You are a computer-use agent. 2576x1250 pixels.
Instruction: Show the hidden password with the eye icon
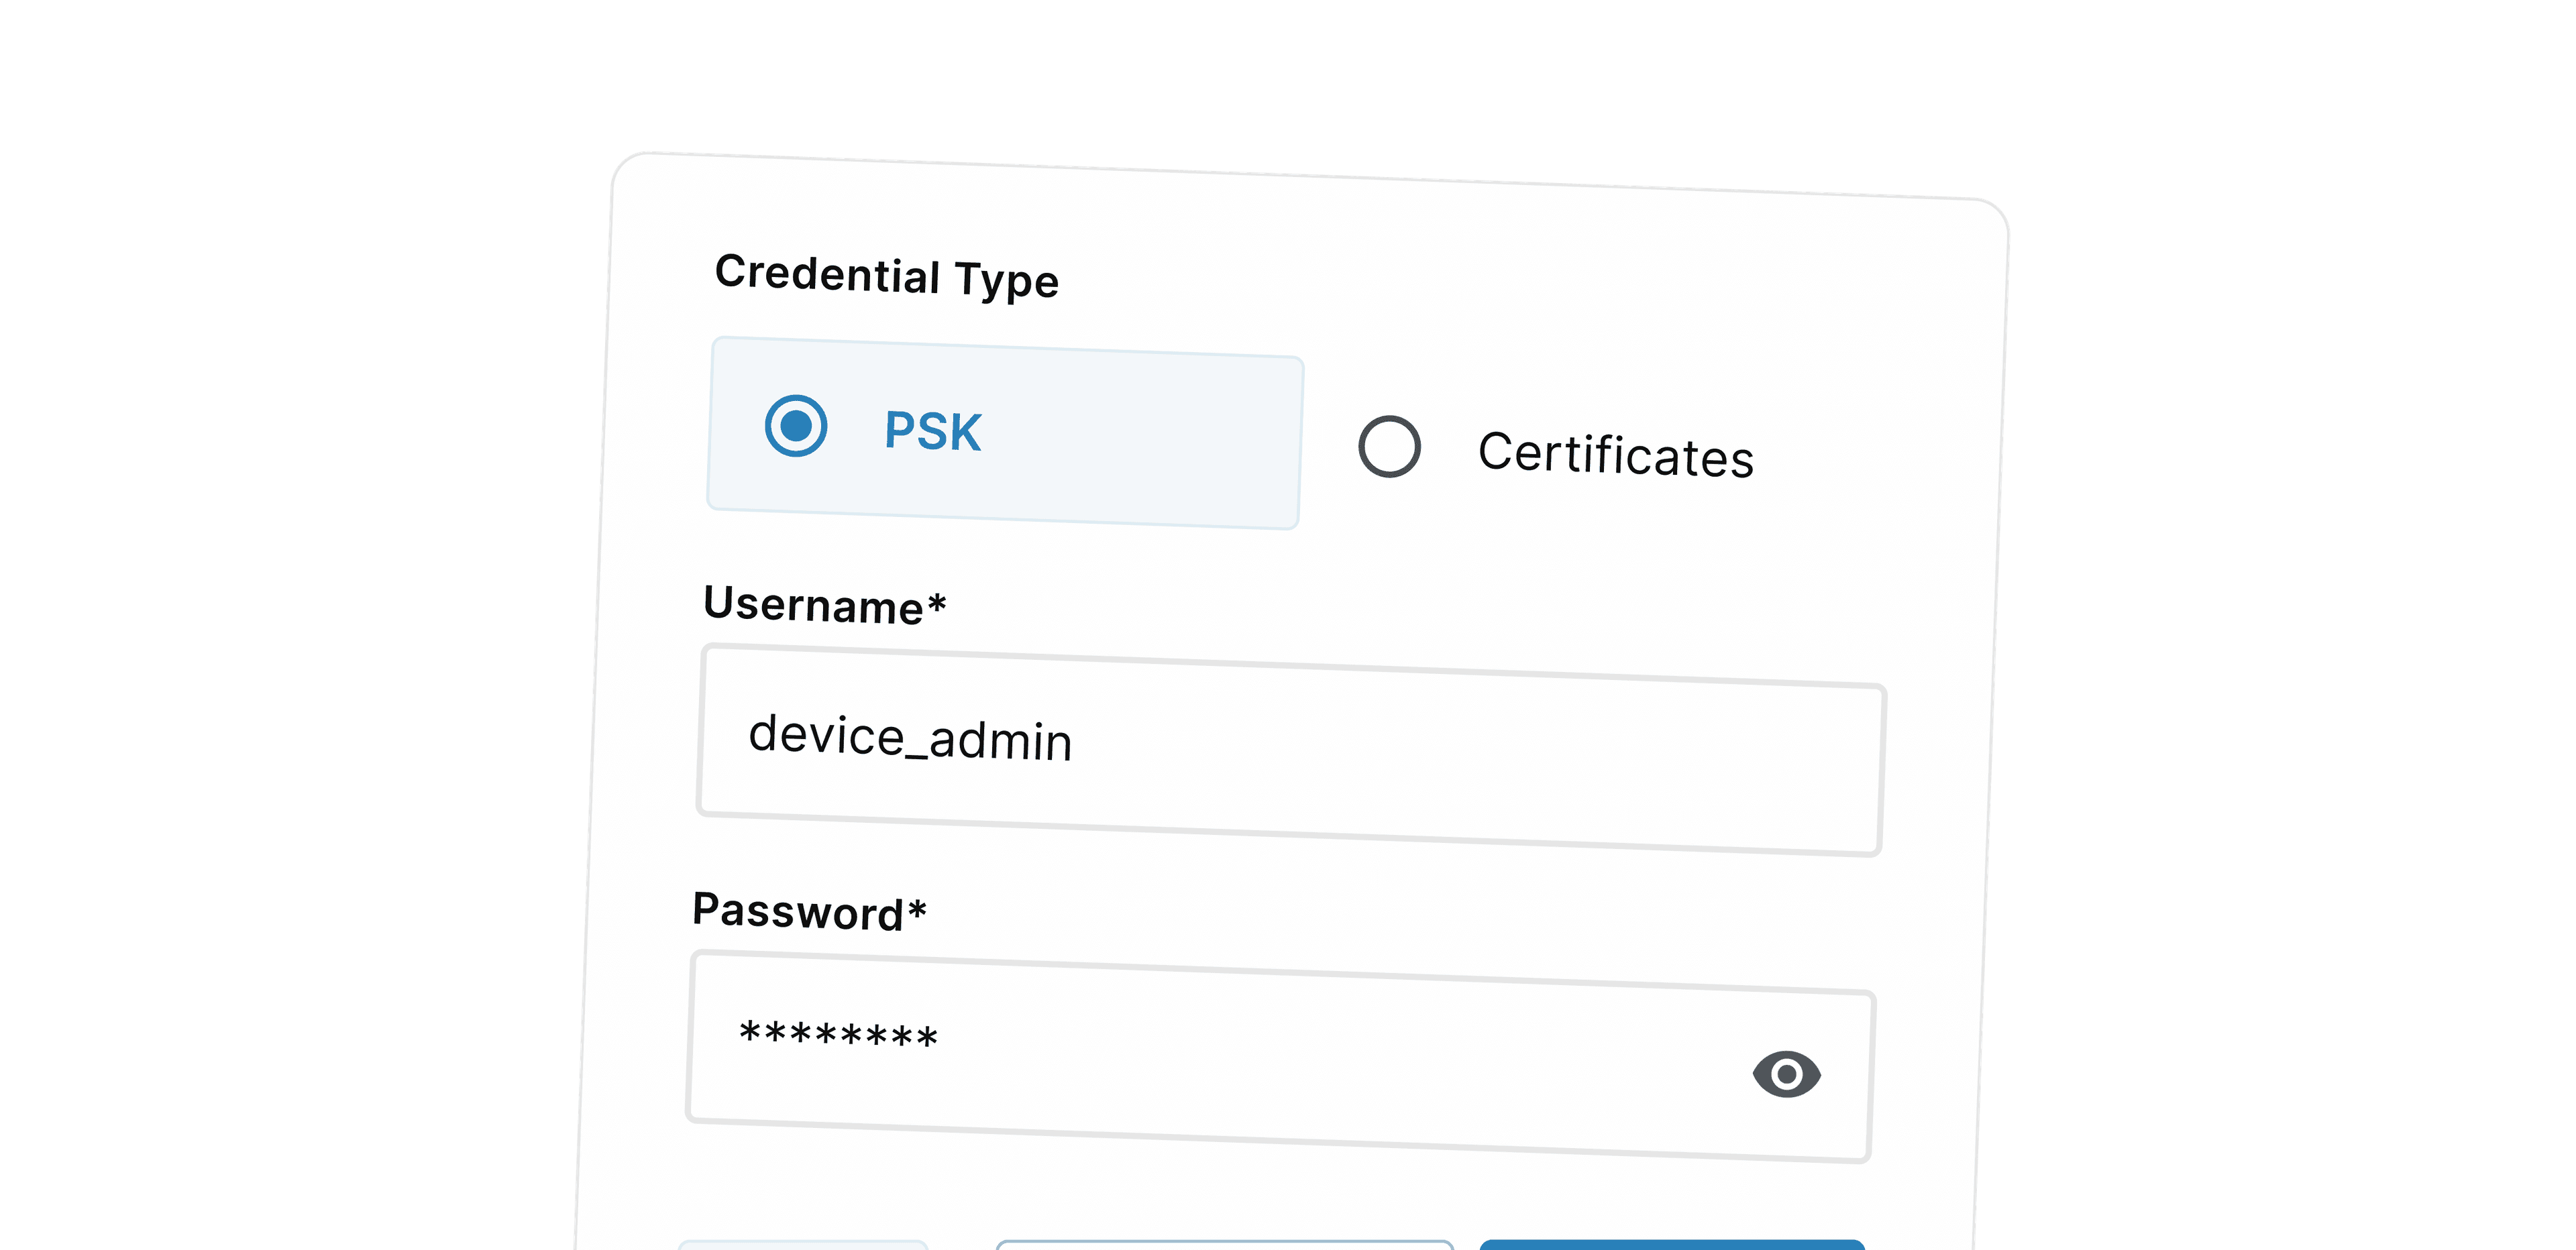tap(1788, 1073)
